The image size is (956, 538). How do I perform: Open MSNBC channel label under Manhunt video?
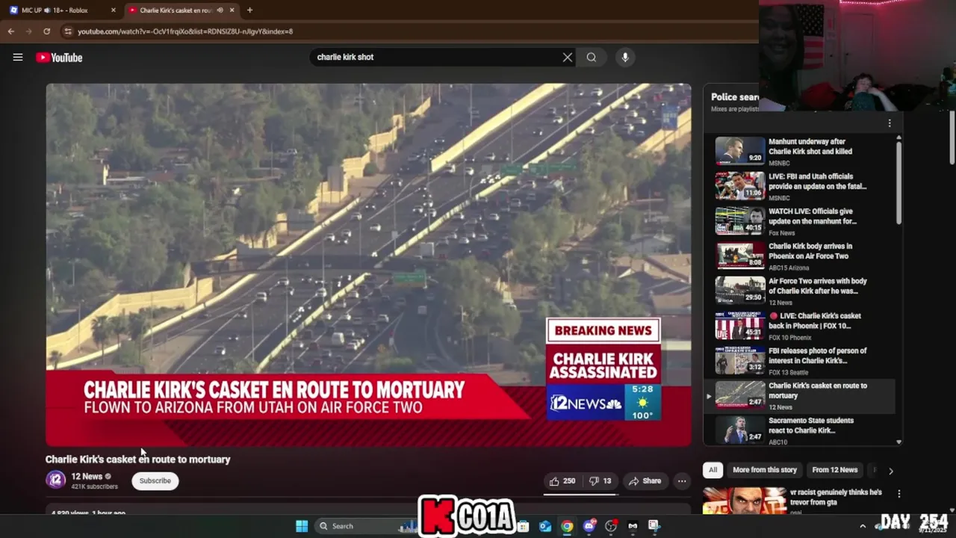[779, 163]
